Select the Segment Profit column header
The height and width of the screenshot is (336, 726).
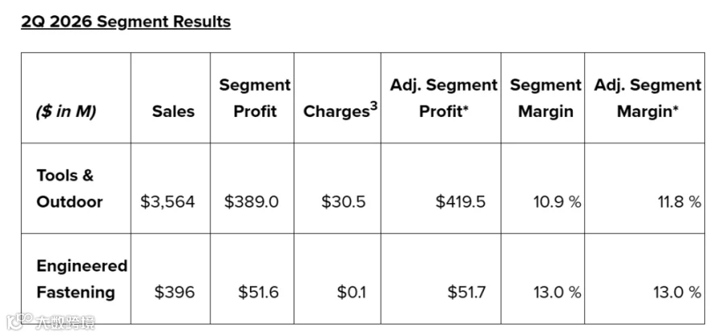(x=255, y=98)
